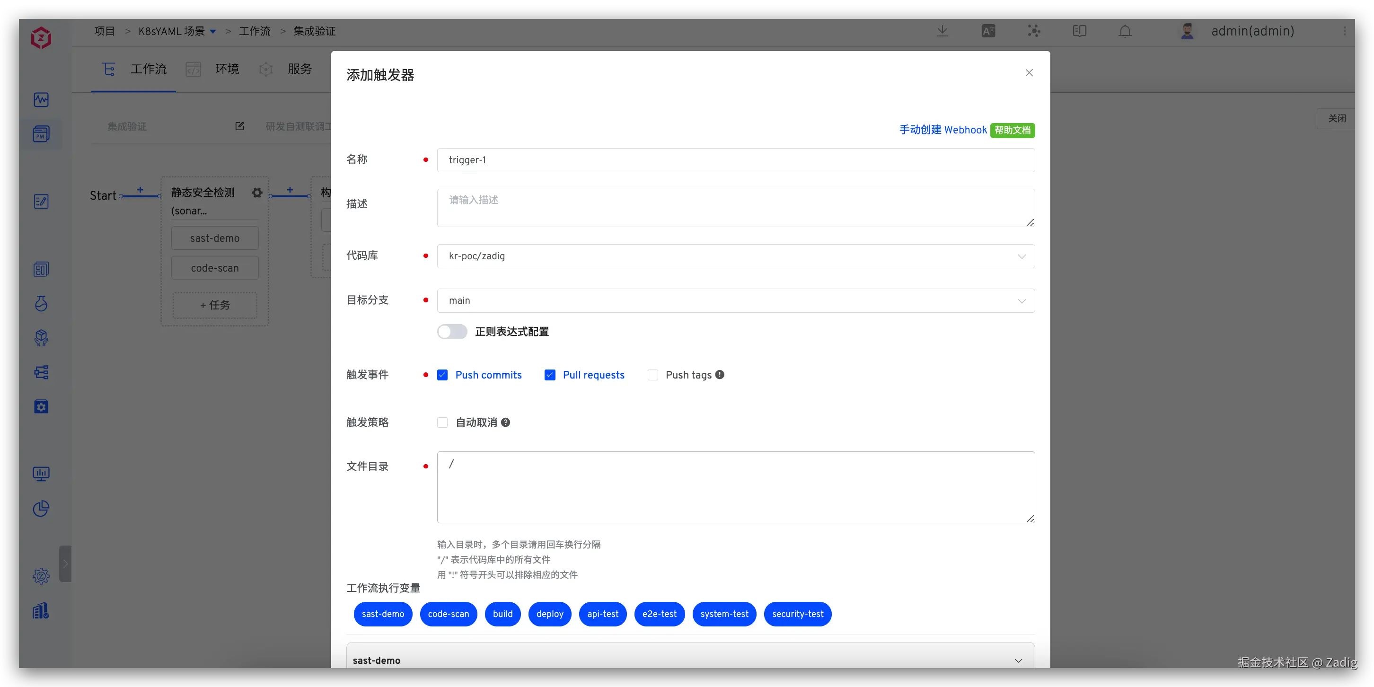The width and height of the screenshot is (1374, 687).
Task: Uncheck the Push commits checkbox
Action: coord(442,375)
